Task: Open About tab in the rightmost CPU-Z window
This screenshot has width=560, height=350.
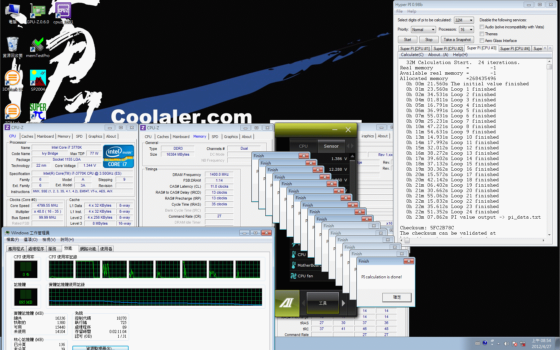Action: [383, 136]
